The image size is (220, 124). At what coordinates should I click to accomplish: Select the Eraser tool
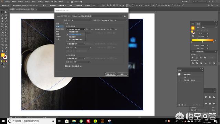click(6, 27)
